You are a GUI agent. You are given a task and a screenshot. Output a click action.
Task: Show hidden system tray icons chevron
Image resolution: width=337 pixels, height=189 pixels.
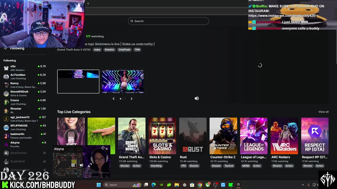tap(303, 185)
